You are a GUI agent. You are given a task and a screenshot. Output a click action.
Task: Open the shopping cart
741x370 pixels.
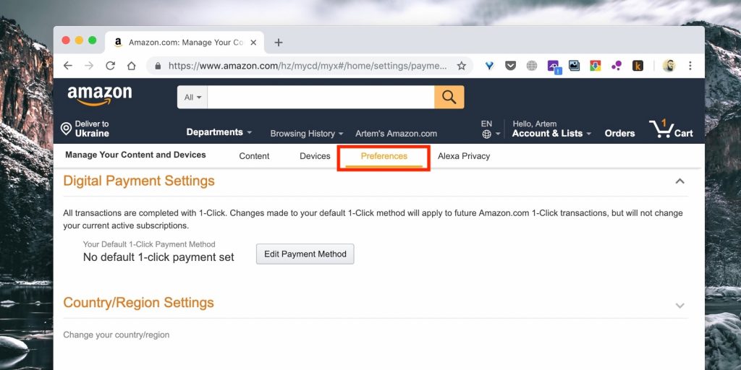tap(671, 130)
